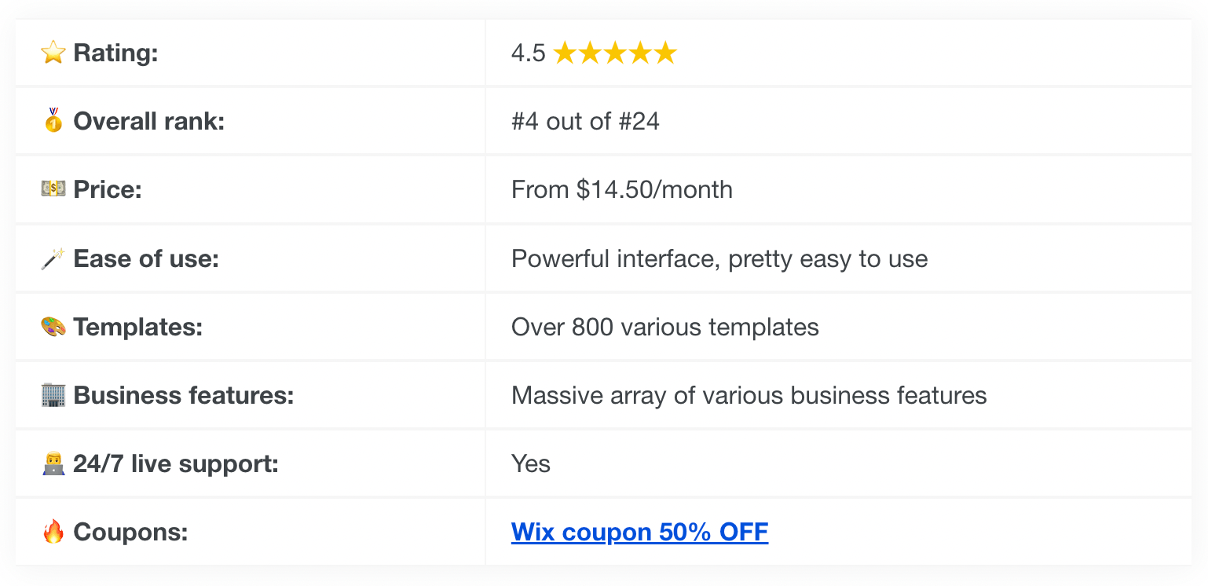This screenshot has height=586, width=1208.
Task: Click the magic wand icon beside Ease of use
Action: [x=53, y=258]
